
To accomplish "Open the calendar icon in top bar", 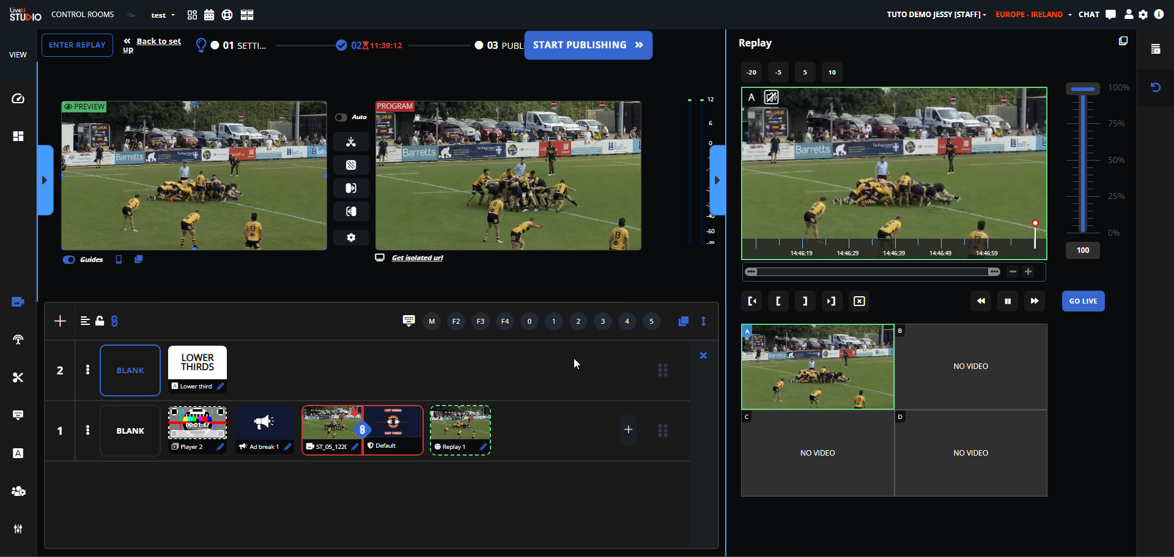I will tap(209, 15).
